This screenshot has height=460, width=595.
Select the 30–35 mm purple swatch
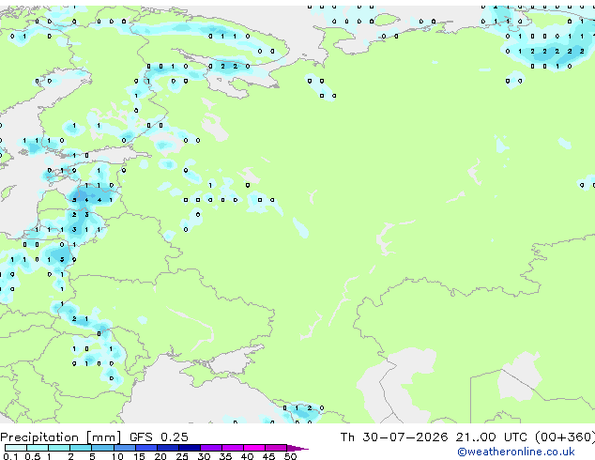pyautogui.click(x=211, y=448)
